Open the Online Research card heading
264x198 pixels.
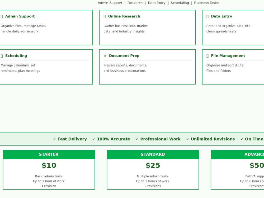[x=124, y=16]
